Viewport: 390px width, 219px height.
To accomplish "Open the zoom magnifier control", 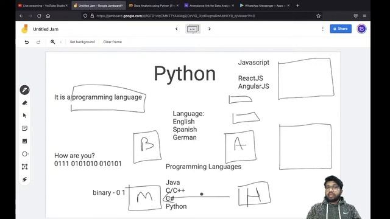I will [x=53, y=42].
